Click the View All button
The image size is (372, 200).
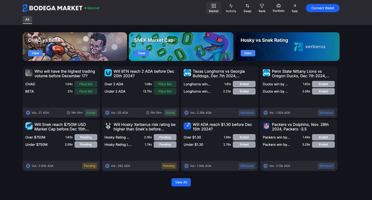pyautogui.click(x=181, y=182)
